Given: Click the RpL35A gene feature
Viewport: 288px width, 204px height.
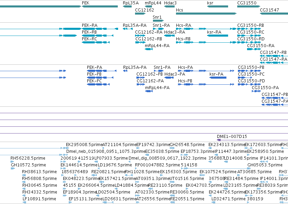Looking at the screenshot, I should point(127,6).
